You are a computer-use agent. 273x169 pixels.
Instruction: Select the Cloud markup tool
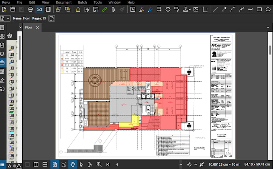tap(168, 9)
